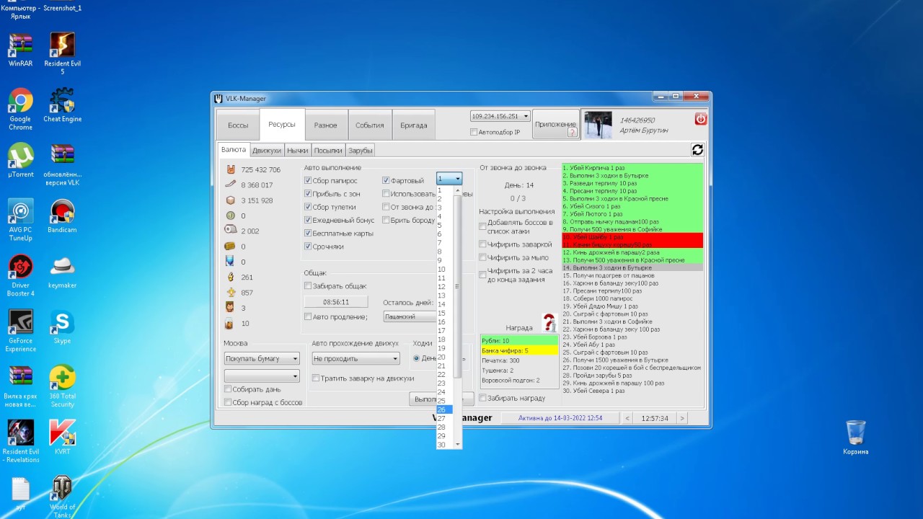Uncheck the Срочняки checkbox
923x519 pixels.
(x=308, y=247)
